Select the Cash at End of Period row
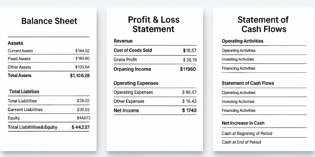This screenshot has height=157, width=315. [264, 142]
